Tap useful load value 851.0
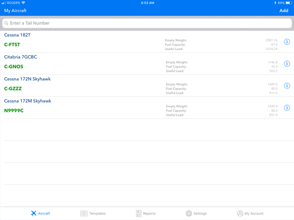This screenshot has width=294, height=220. point(273,115)
